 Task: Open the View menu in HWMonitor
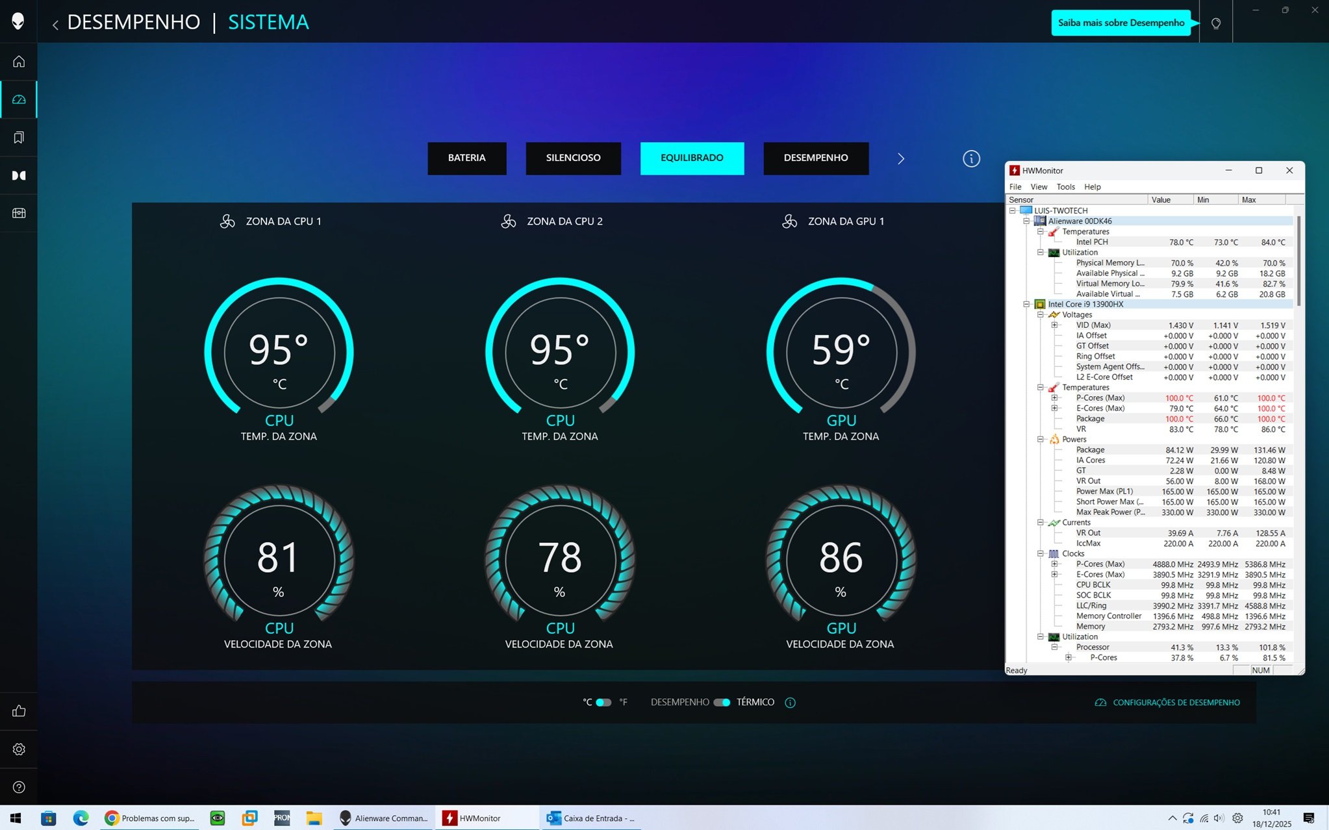[1039, 187]
